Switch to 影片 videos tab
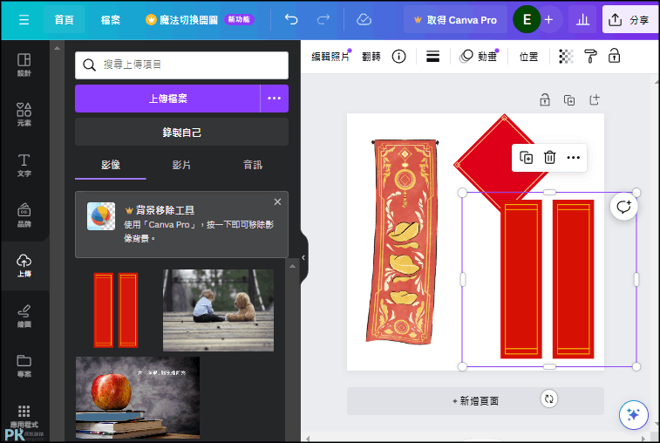This screenshot has width=660, height=443. coord(181,165)
